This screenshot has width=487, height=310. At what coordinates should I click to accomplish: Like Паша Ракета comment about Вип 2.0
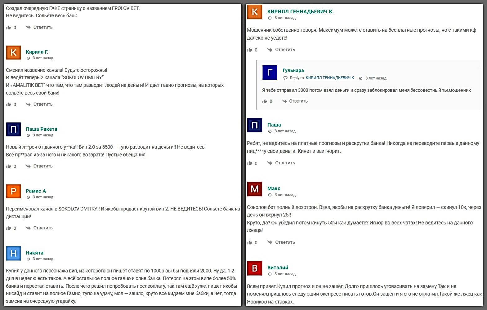pos(9,166)
